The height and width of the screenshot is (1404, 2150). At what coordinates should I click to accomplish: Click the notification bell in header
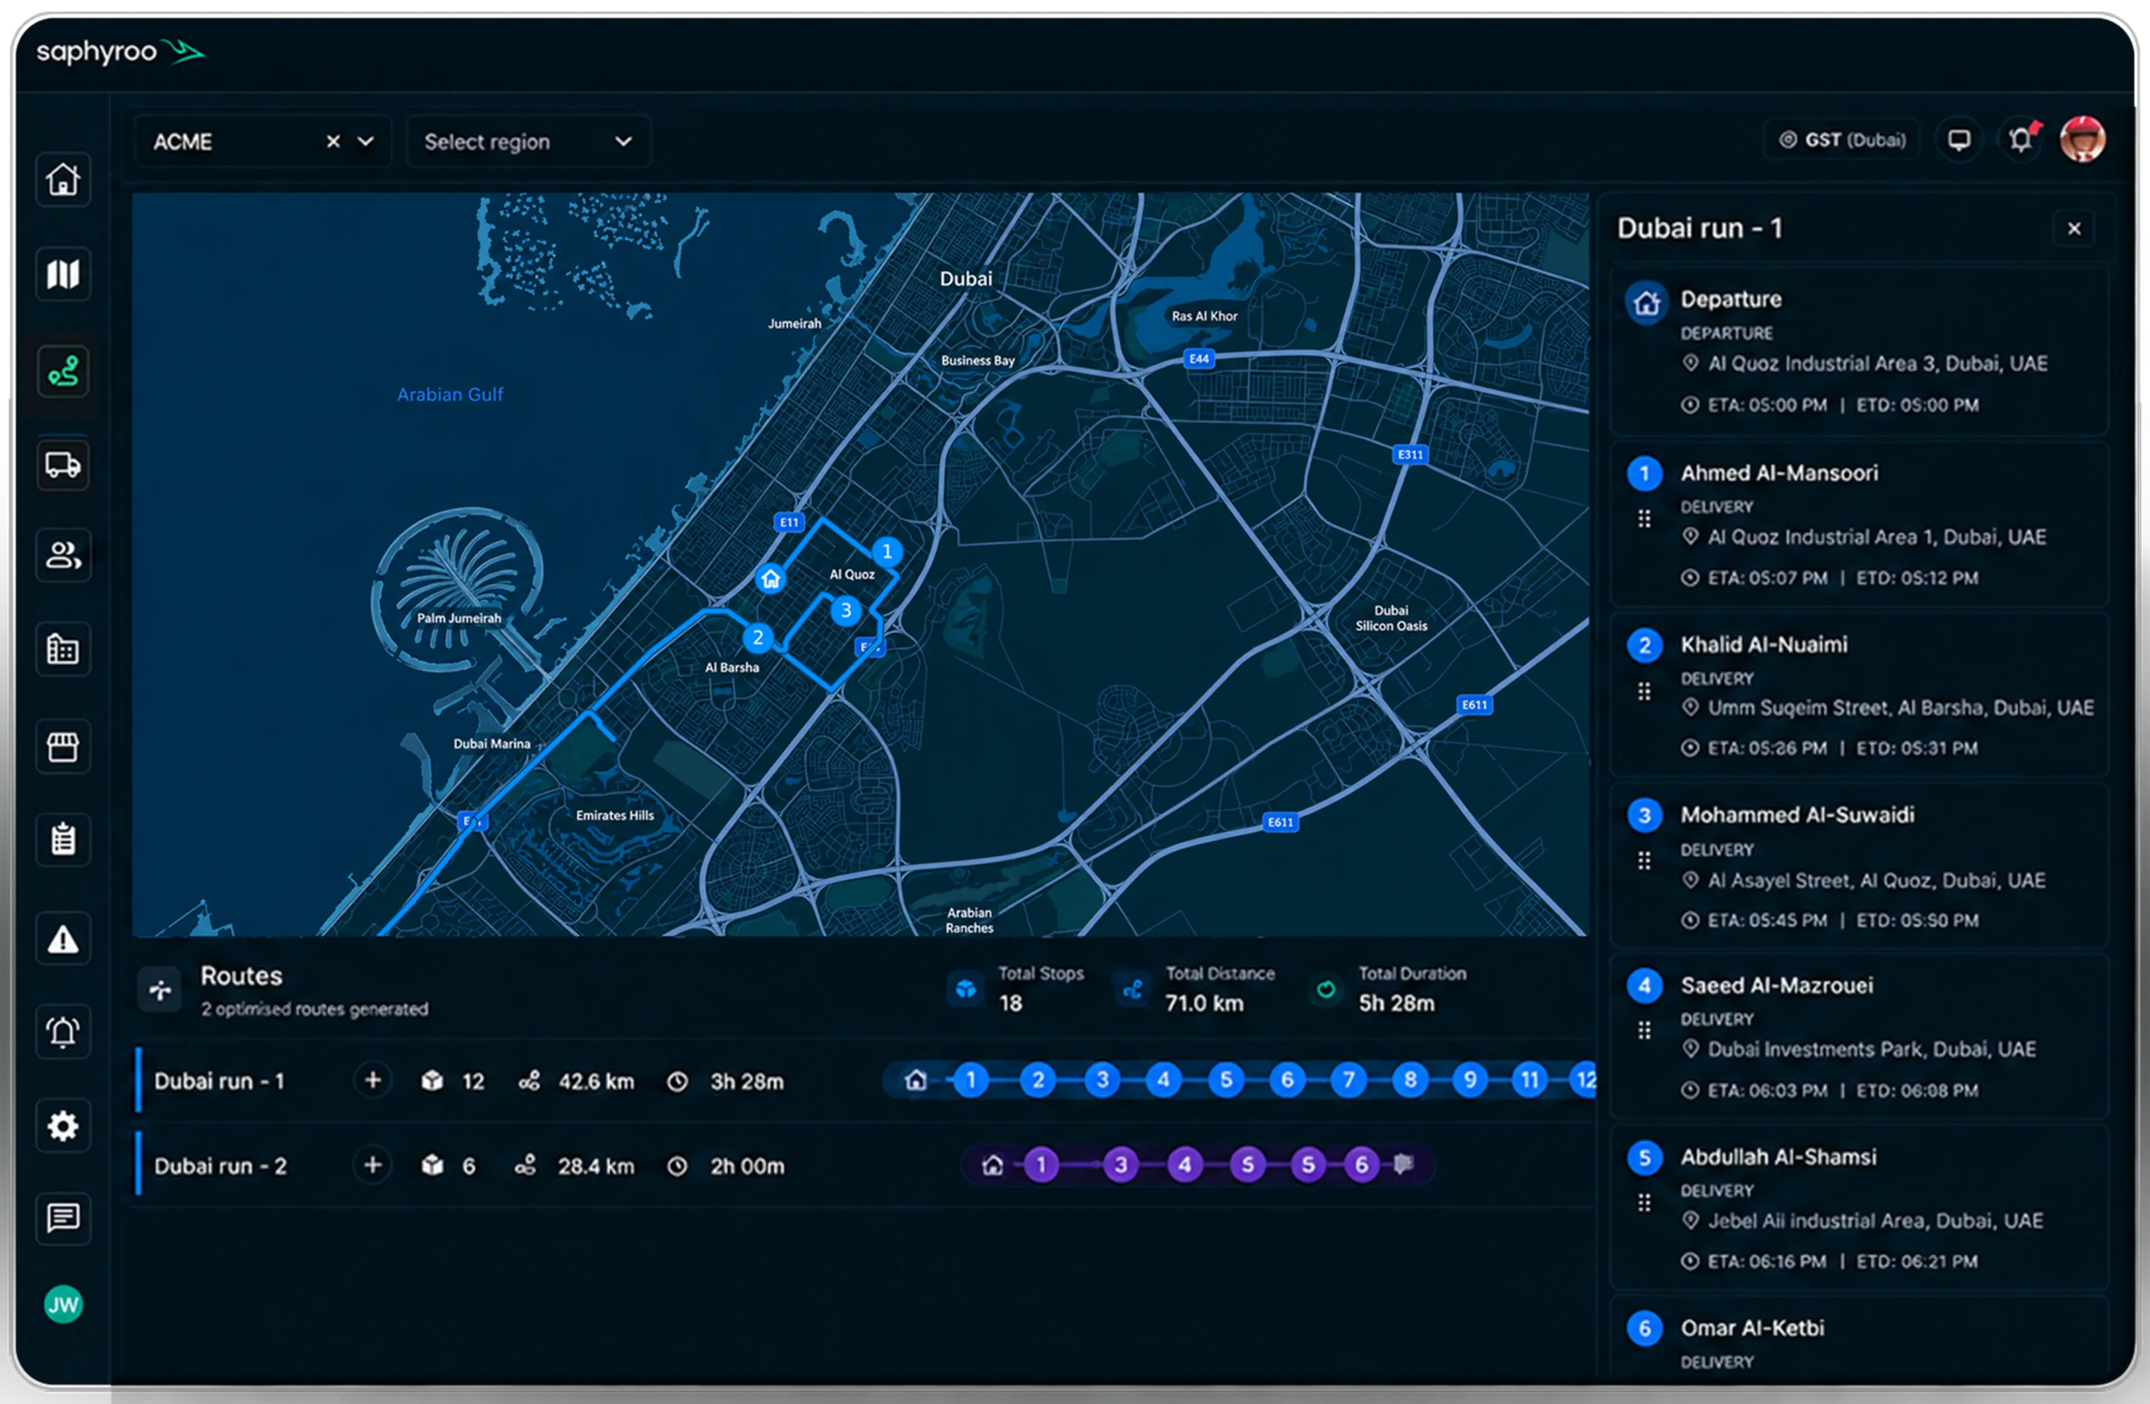tap(2022, 140)
